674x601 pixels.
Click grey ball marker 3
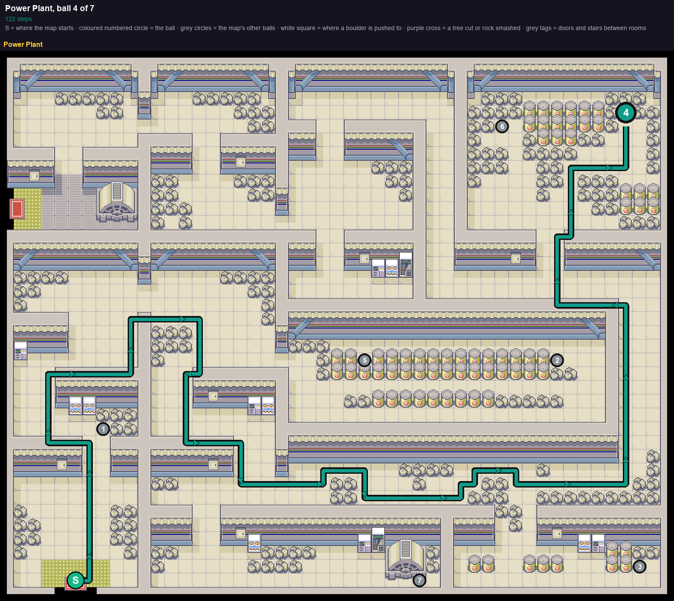click(x=640, y=567)
